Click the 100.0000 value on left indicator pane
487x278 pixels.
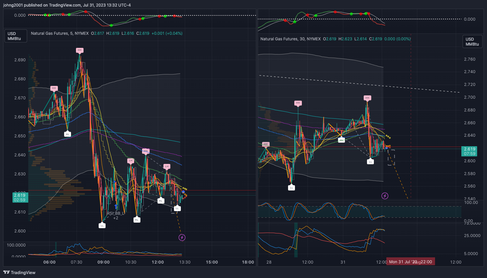tap(16, 245)
